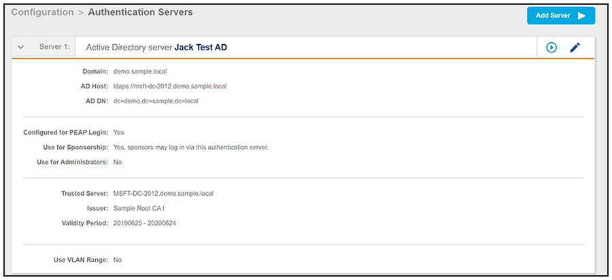Image resolution: width=612 pixels, height=280 pixels.
Task: Click the Issuer value Sample Root CA I
Action: click(x=139, y=208)
